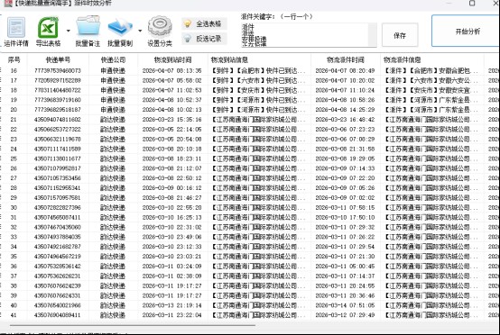
Task: Click row 16 dispatch info 【派件】【合肥市】
Action: tap(431, 70)
